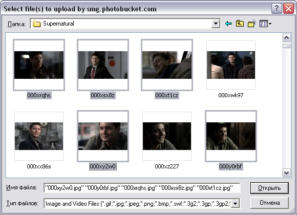The width and height of the screenshot is (297, 215).
Task: Select the 000xz227 thumbnail
Action: [x=167, y=136]
